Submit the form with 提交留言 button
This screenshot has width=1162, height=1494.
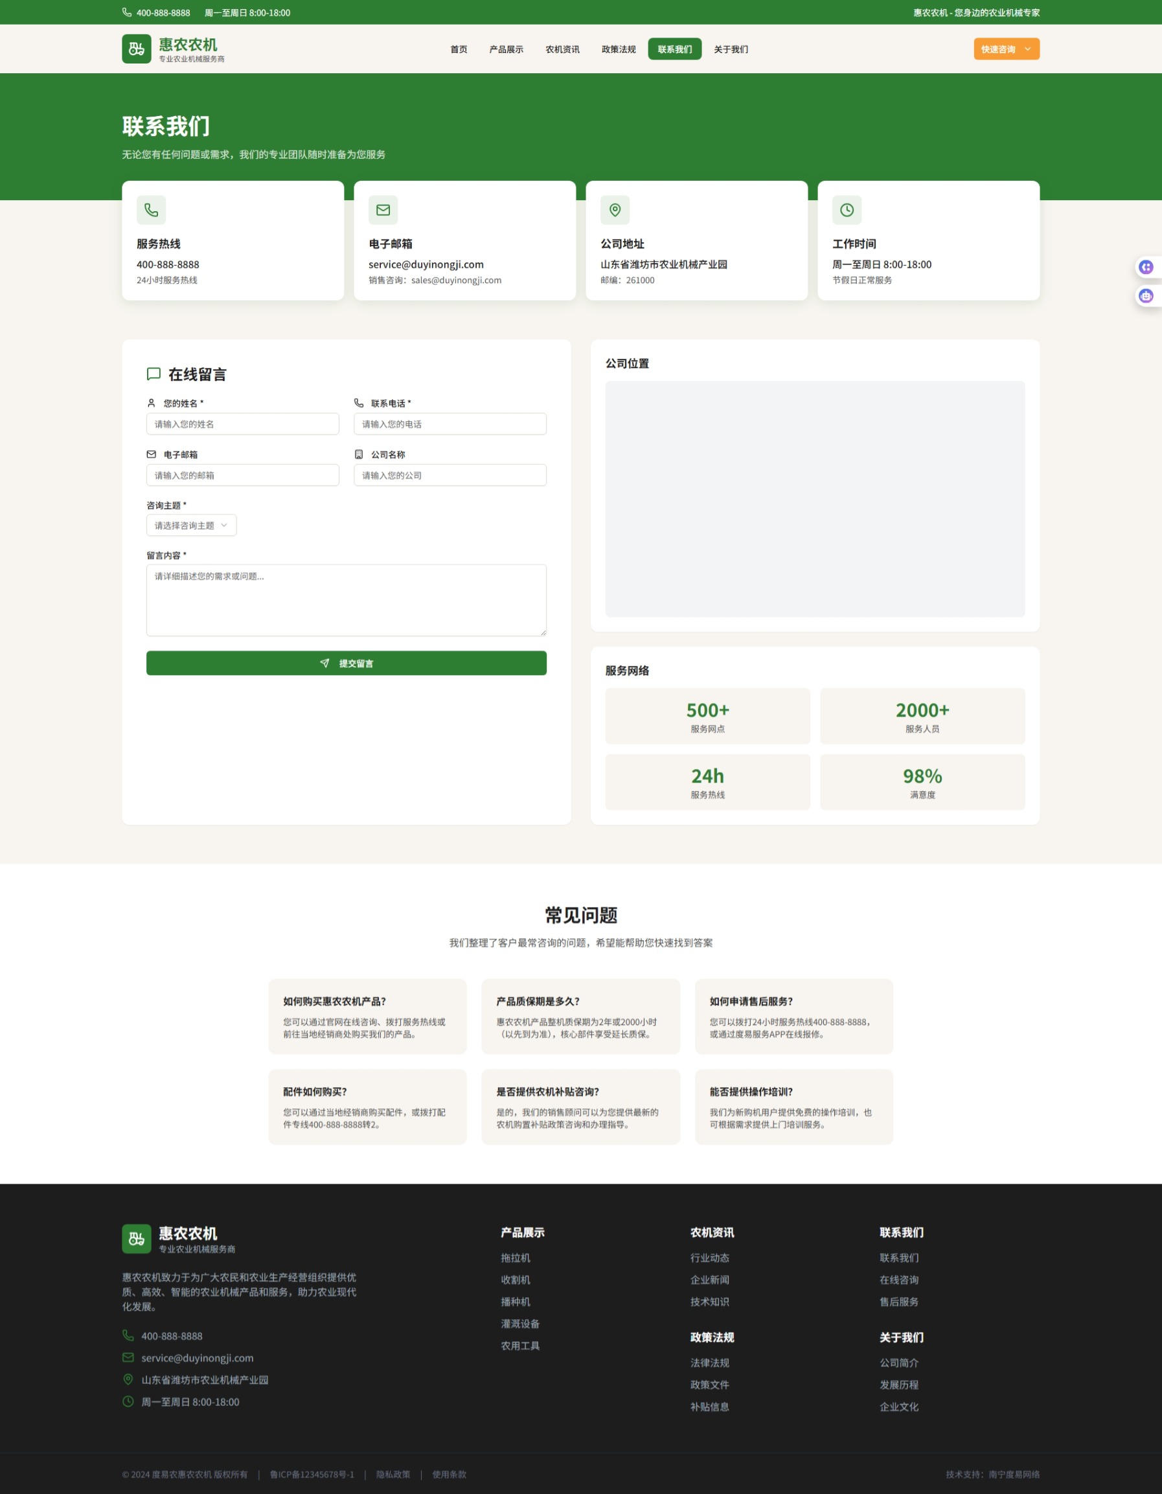(x=346, y=663)
